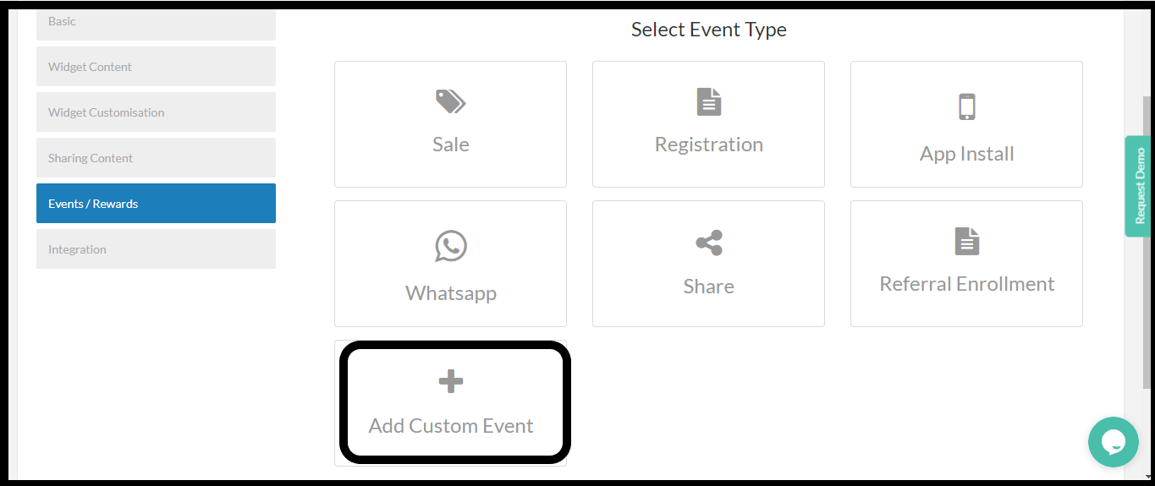The image size is (1155, 486).
Task: Open the Widget Content tab
Action: point(156,67)
